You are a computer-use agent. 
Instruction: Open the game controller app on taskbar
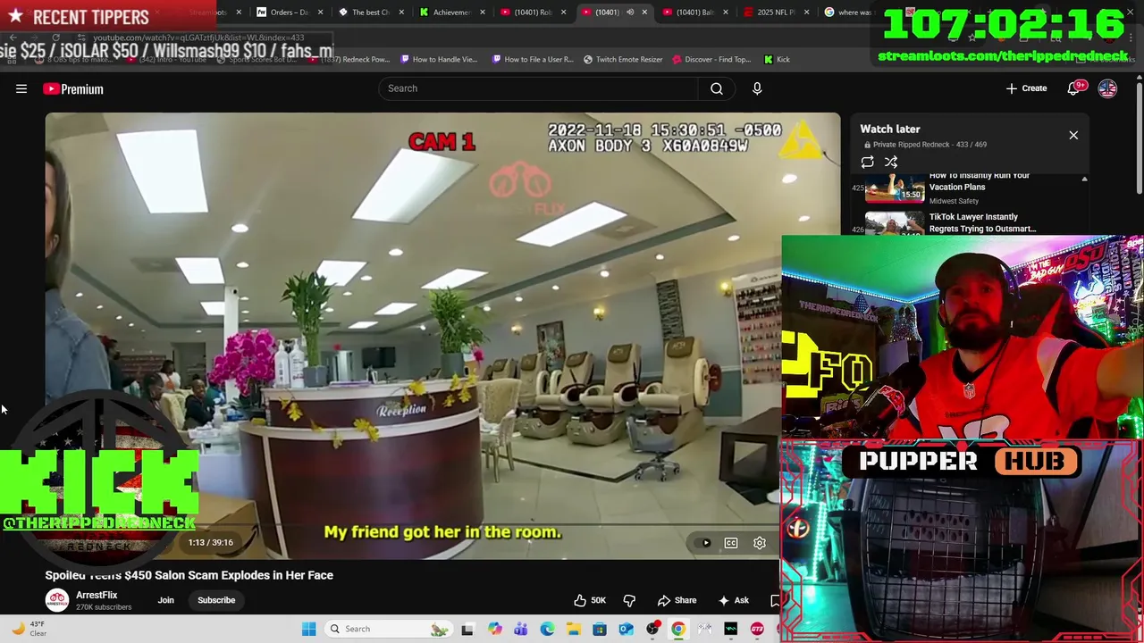[x=705, y=629]
